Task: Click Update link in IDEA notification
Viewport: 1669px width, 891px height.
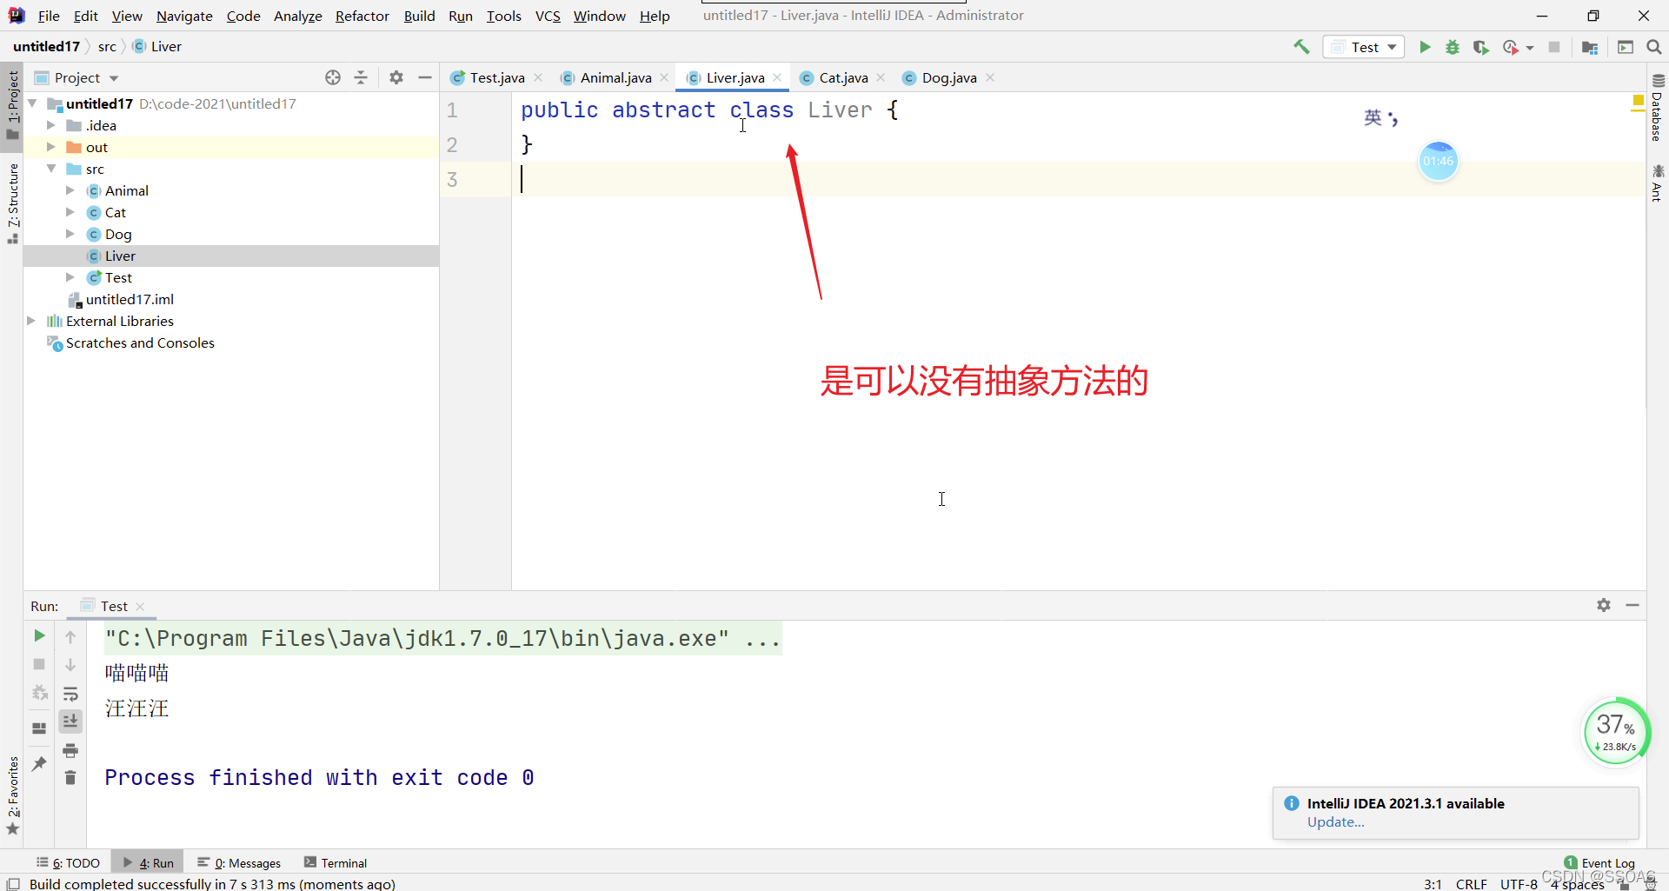Action: (x=1336, y=822)
